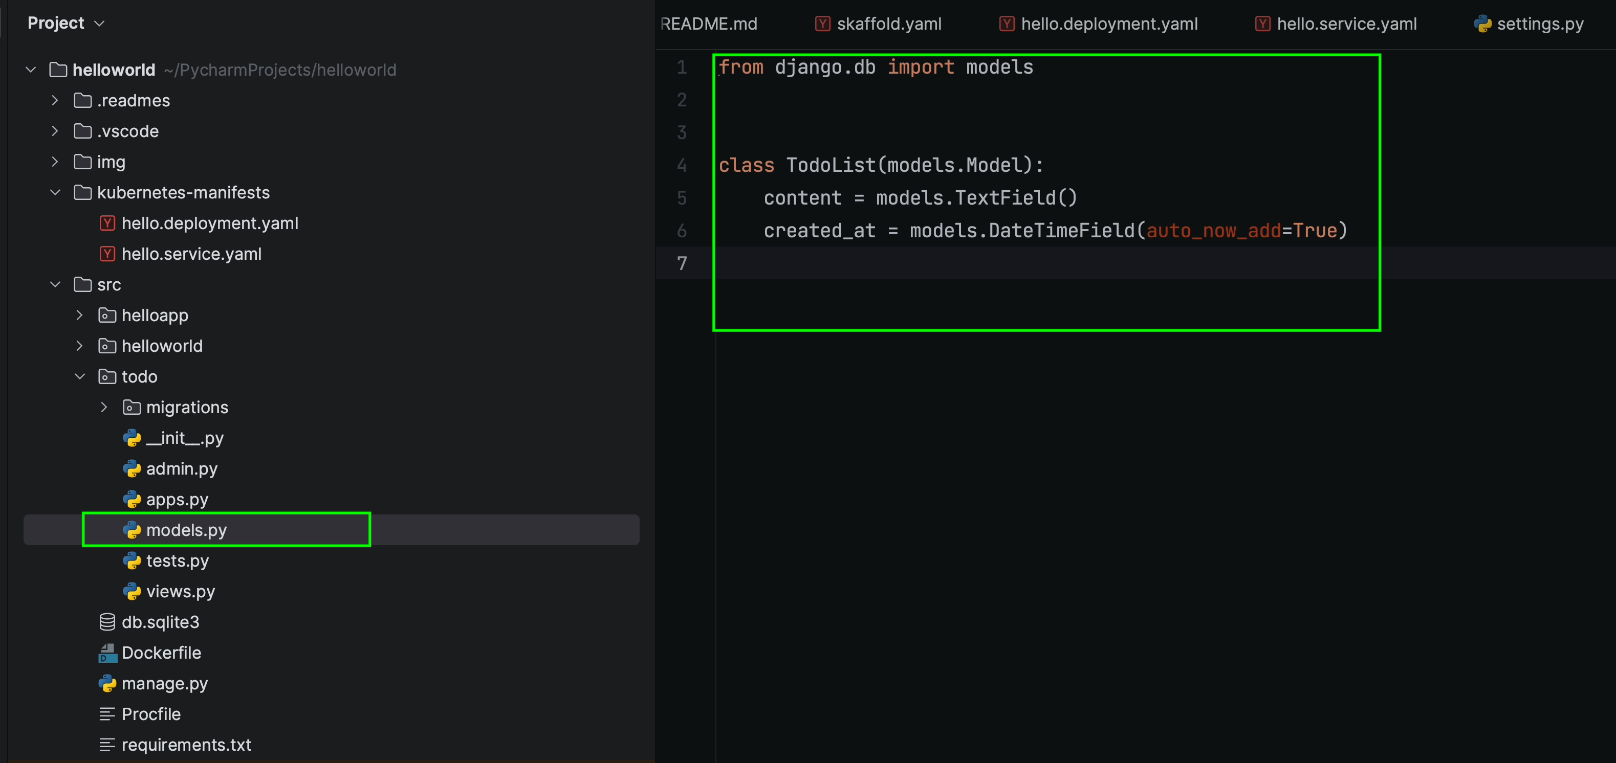Screen dimensions: 1616x763
Task: Click the YAML icon beside hello.service.yaml in tree
Action: tap(107, 254)
